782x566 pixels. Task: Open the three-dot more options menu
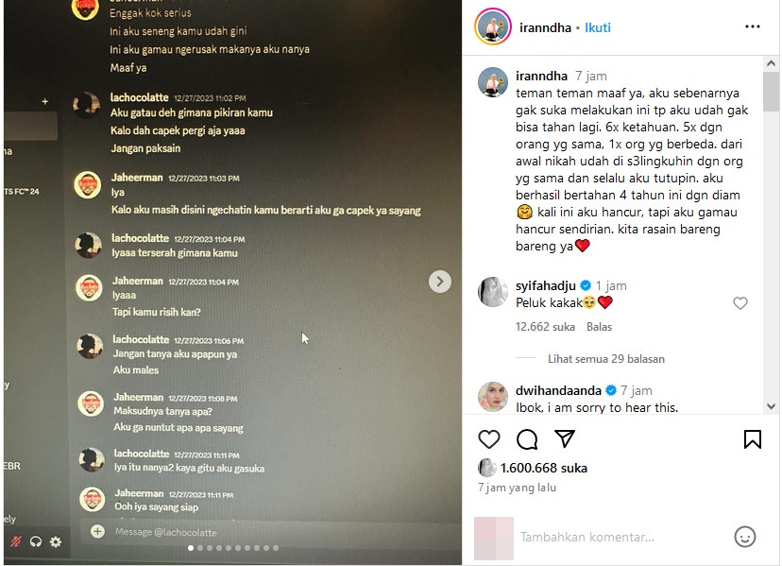pyautogui.click(x=752, y=26)
